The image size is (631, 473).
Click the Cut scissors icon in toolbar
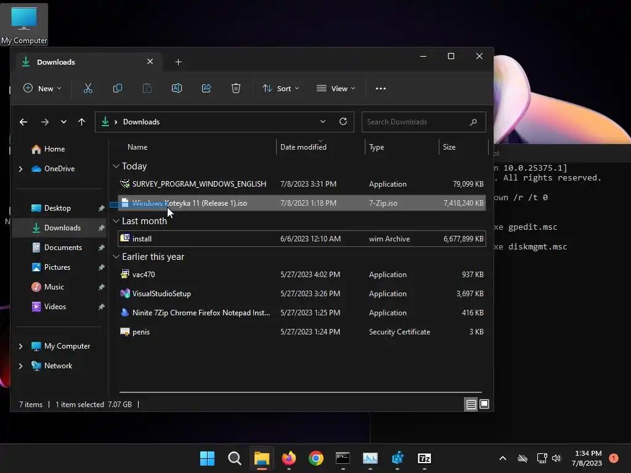(88, 89)
